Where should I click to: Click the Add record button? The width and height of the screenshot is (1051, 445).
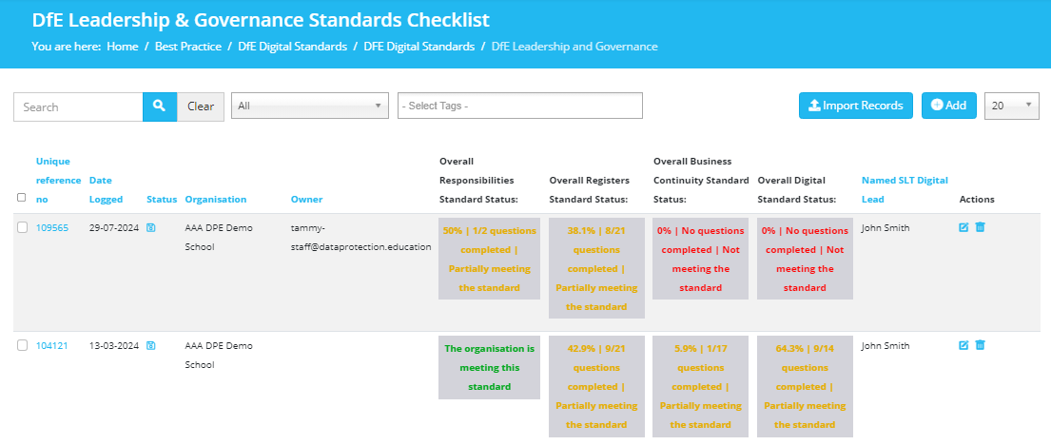(x=948, y=106)
